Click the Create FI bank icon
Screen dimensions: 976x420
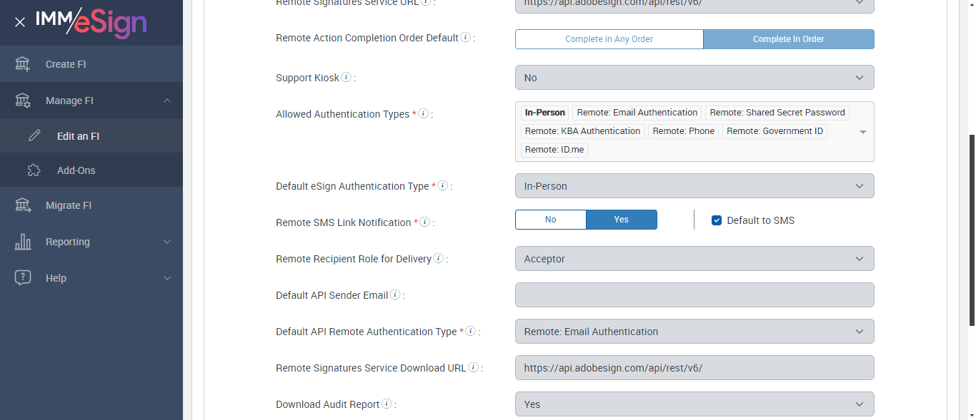pyautogui.click(x=23, y=64)
